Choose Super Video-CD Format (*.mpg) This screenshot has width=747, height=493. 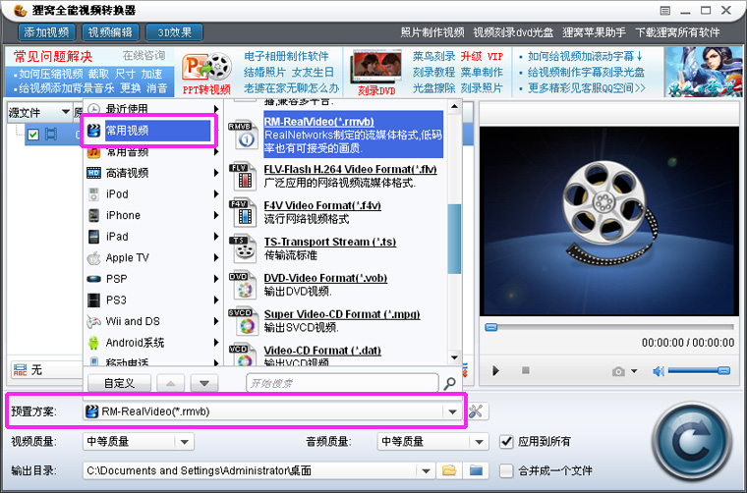pos(342,314)
